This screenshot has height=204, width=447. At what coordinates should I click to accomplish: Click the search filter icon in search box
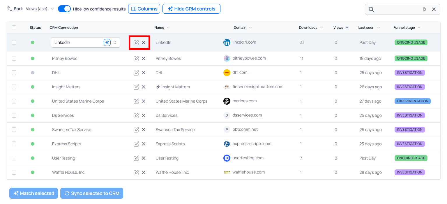424,9
